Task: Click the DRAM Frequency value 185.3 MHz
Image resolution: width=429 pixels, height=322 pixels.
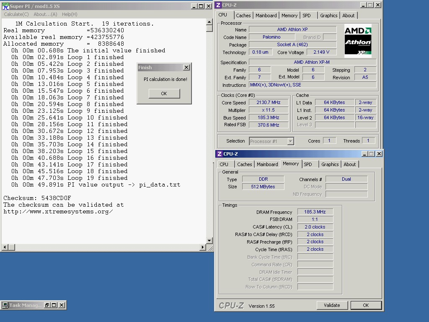Action: click(x=315, y=212)
